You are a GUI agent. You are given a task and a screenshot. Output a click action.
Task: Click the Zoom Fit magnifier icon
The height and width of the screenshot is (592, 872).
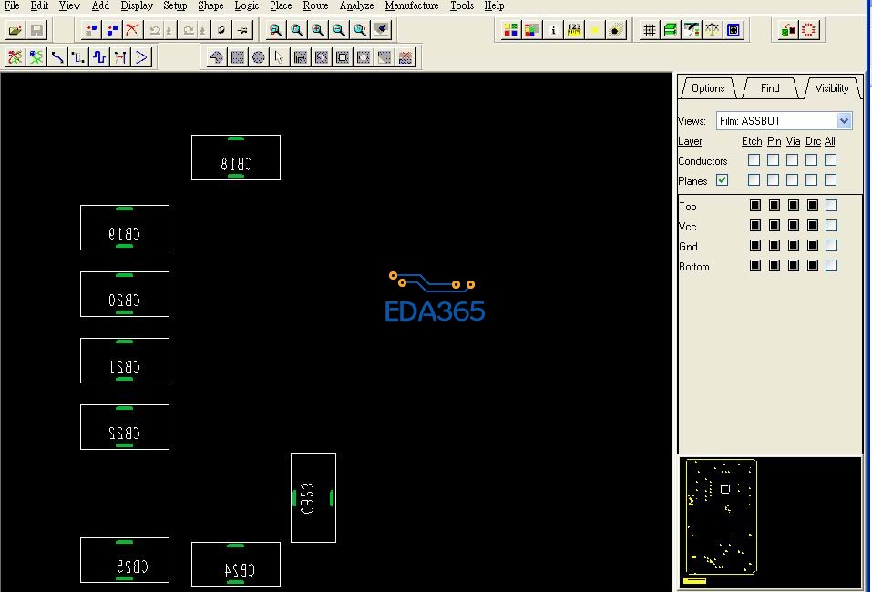pyautogui.click(x=296, y=30)
